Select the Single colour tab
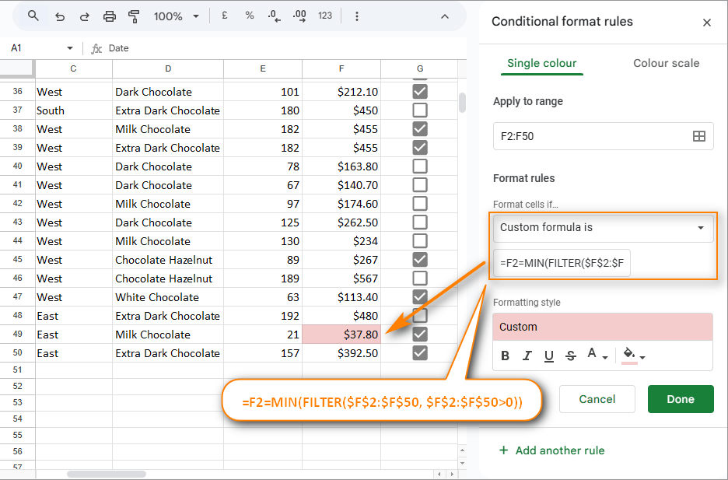Image resolution: width=728 pixels, height=480 pixels. pos(542,63)
